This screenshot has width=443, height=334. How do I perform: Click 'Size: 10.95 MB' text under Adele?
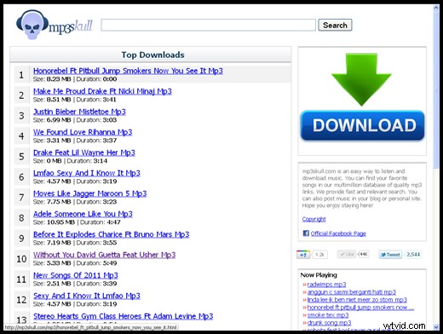pyautogui.click(x=54, y=222)
